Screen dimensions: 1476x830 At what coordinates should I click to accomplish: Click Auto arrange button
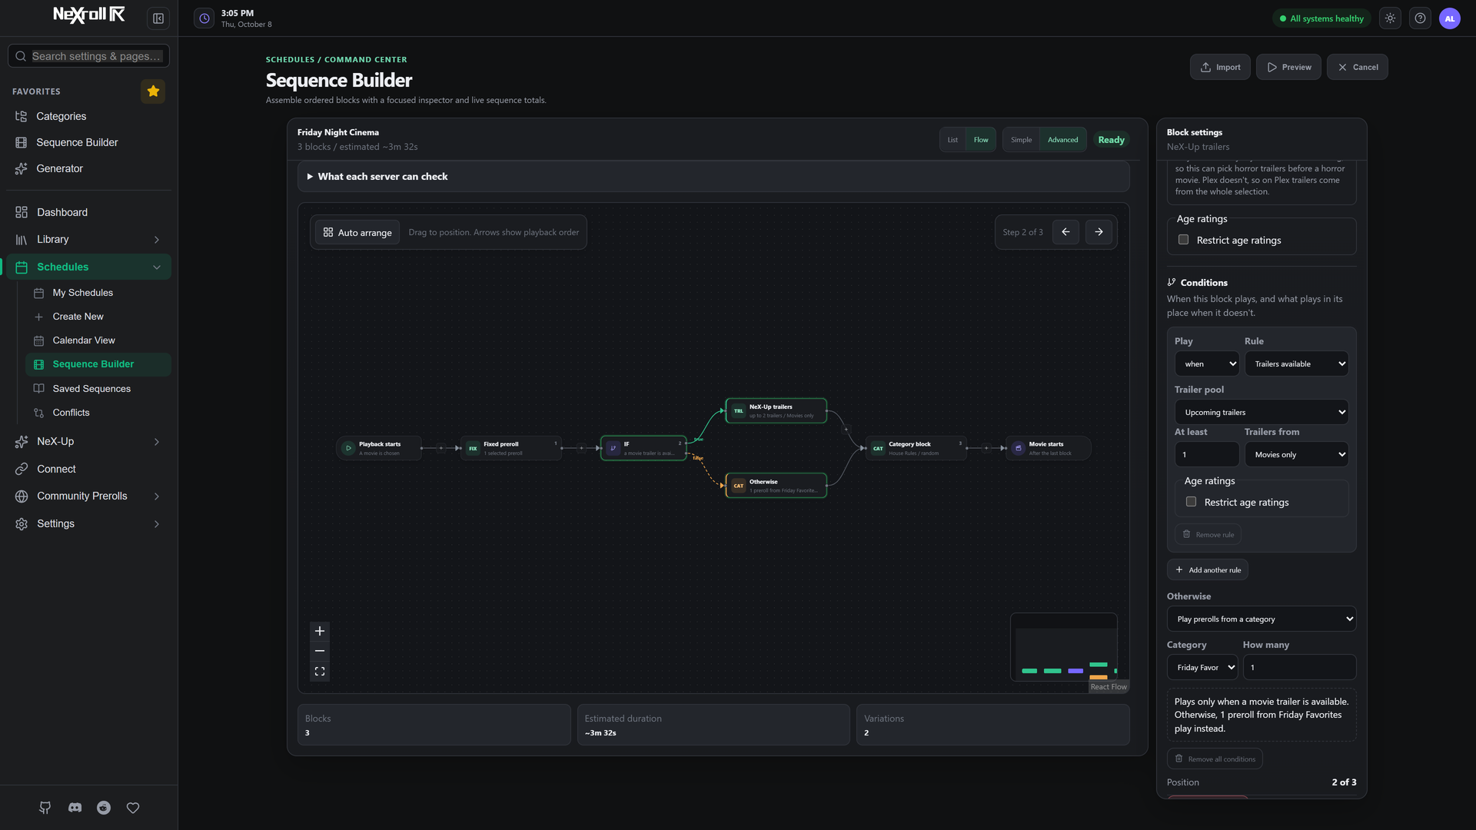pos(357,232)
